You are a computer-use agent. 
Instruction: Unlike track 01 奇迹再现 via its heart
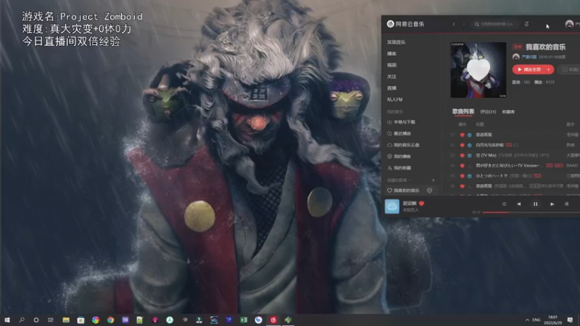point(462,135)
